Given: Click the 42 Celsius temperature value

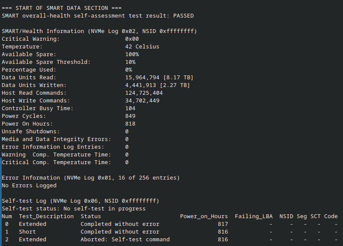Looking at the screenshot, I should (142, 47).
